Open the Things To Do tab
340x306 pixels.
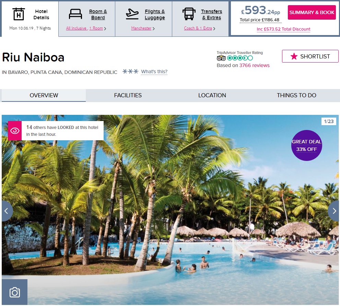pos(296,95)
